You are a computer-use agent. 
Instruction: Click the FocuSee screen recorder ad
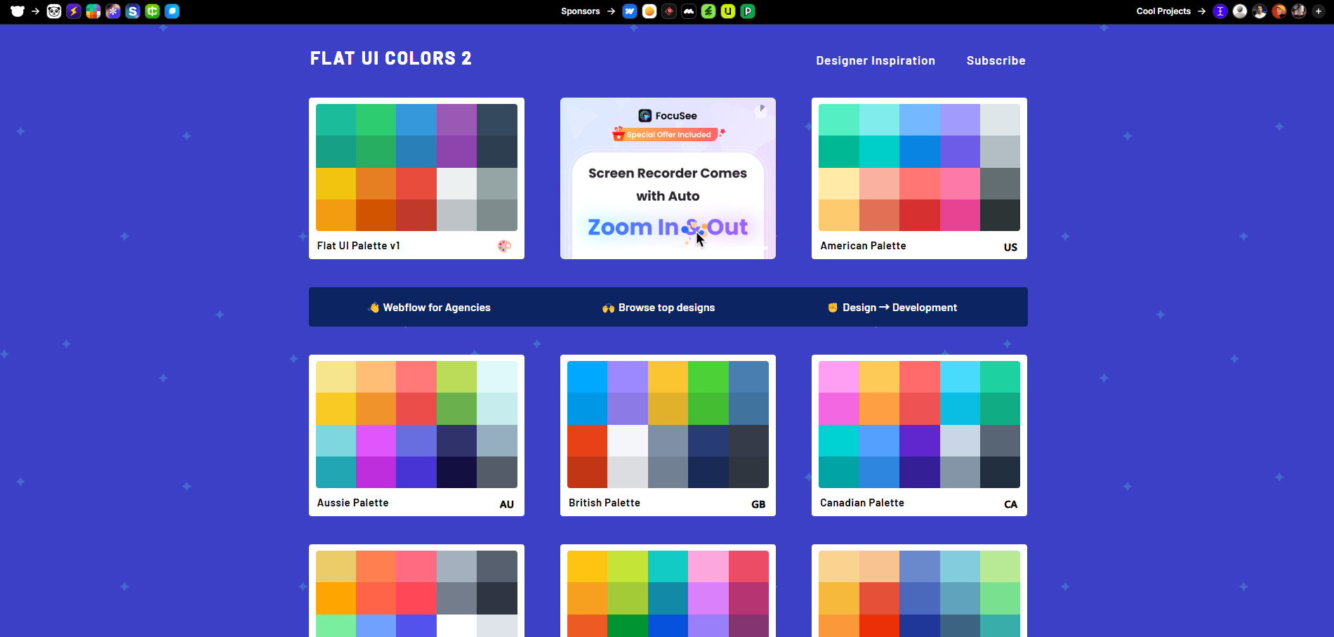(x=668, y=178)
